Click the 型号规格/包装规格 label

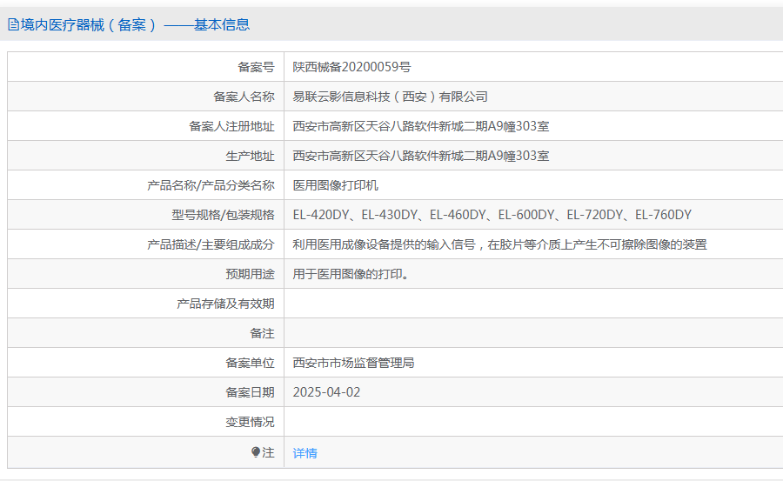[224, 215]
